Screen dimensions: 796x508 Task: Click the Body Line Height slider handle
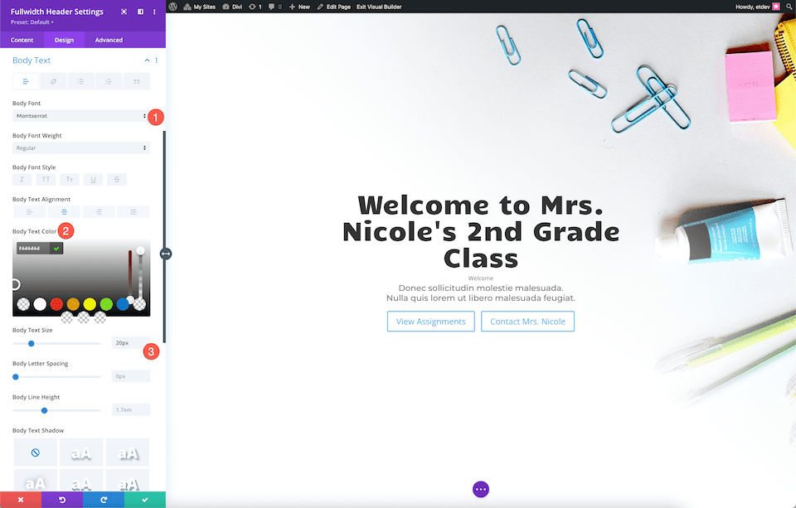pyautogui.click(x=44, y=410)
